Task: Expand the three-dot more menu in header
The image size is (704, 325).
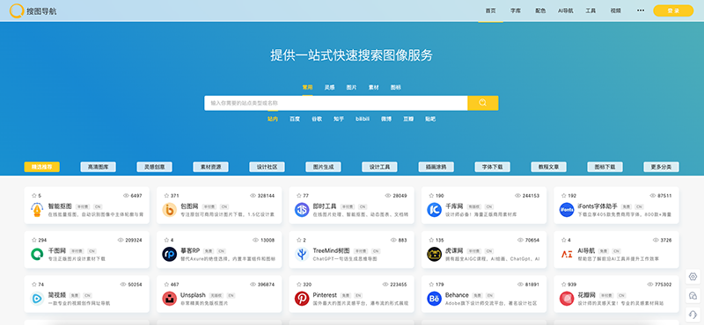Action: pos(641,11)
